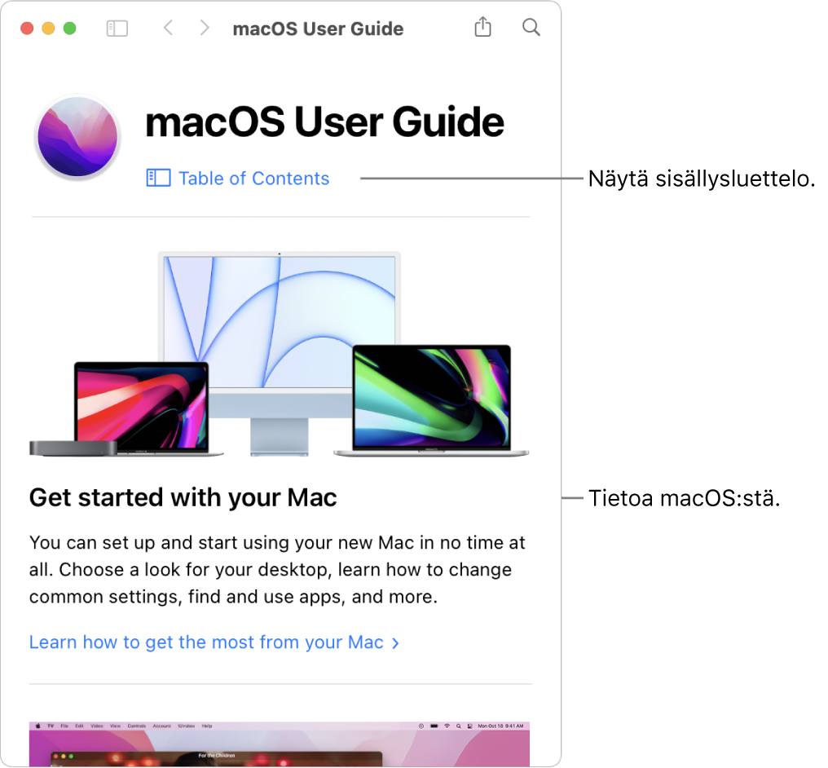Click the Apple logo in the pictured menu bar
828x768 pixels.
[37, 723]
